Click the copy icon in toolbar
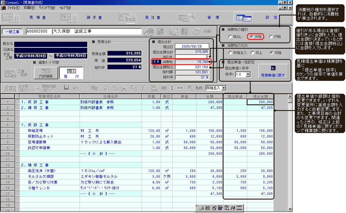Image resolution: width=346 pixels, height=213 pixels. pyautogui.click(x=95, y=88)
